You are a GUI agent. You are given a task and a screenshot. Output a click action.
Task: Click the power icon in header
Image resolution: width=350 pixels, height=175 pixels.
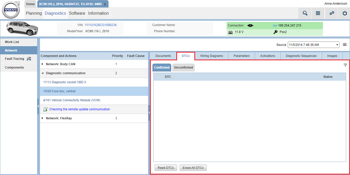pyautogui.click(x=345, y=13)
